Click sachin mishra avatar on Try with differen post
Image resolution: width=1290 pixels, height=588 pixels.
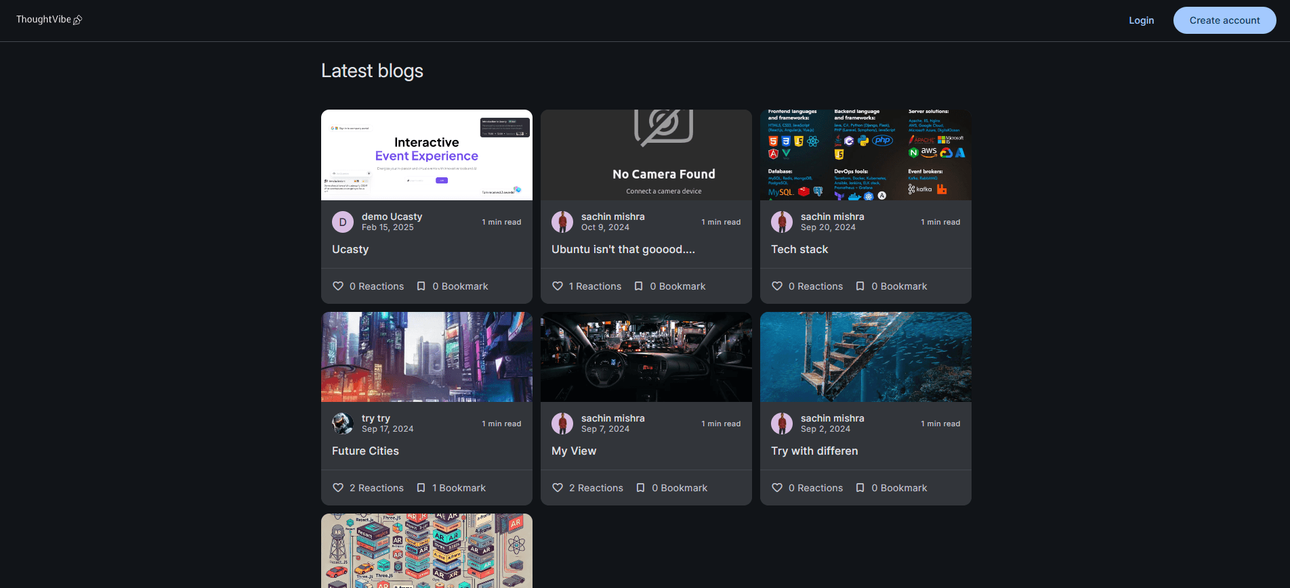[782, 424]
